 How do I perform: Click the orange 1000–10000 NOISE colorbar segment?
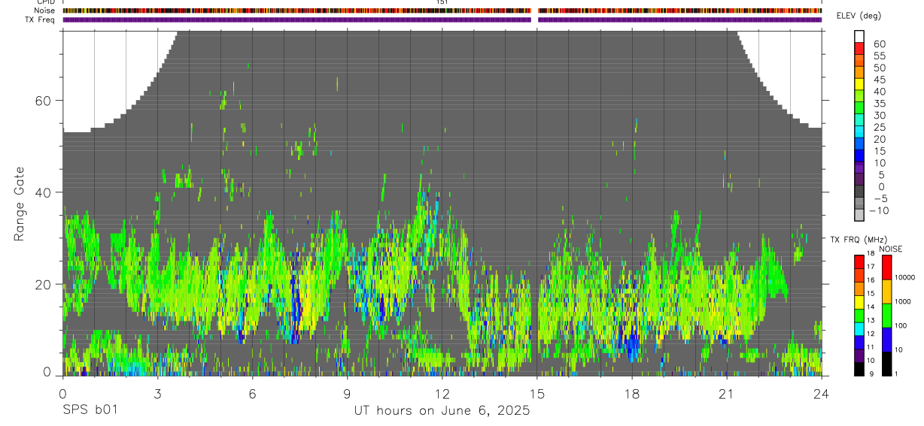[886, 292]
